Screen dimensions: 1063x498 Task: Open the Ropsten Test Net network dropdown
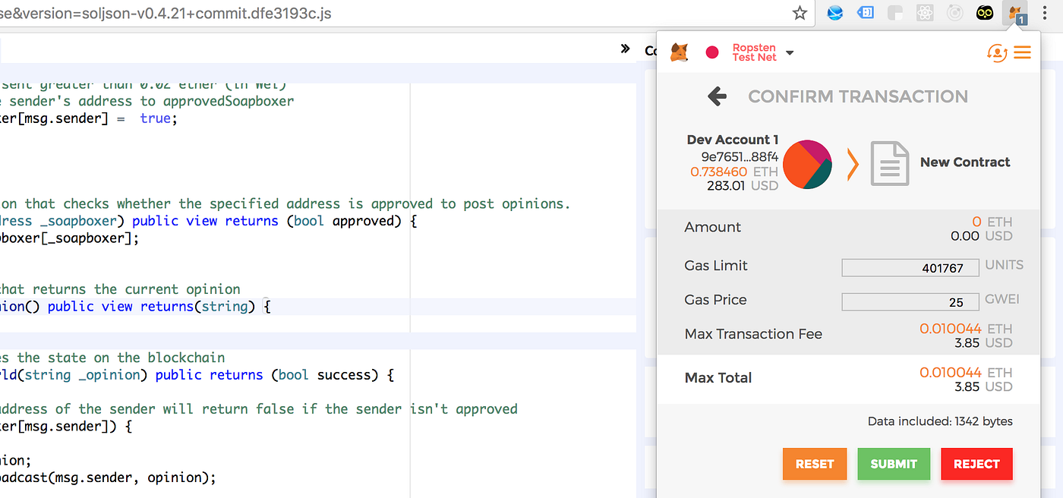click(759, 52)
